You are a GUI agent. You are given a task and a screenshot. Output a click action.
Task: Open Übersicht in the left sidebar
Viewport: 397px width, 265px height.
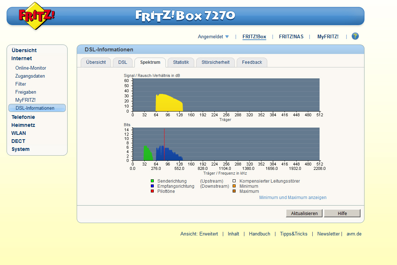(24, 50)
